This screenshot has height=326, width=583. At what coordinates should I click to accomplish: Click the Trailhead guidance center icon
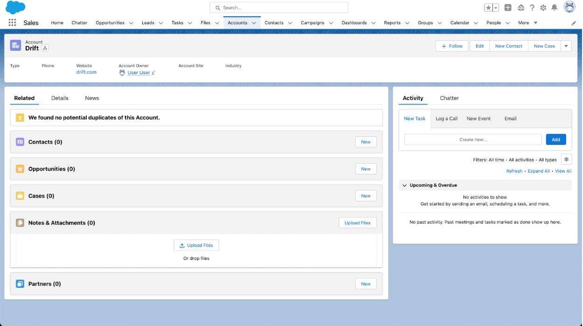point(521,7)
